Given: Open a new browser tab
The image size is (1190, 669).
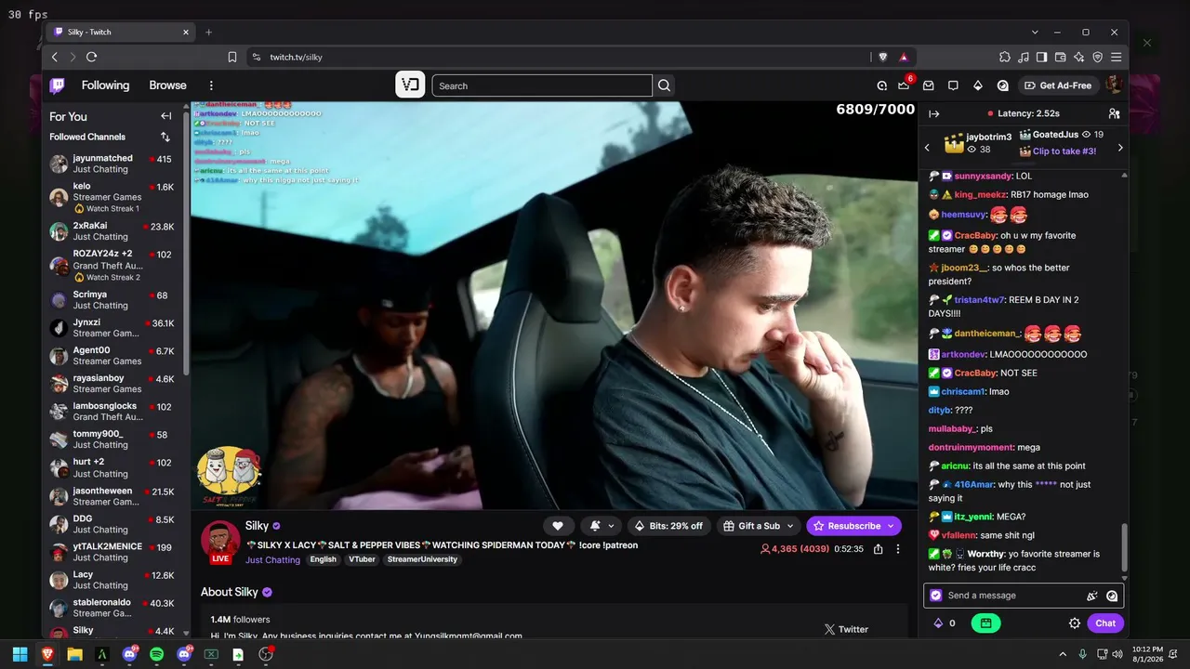Looking at the screenshot, I should [208, 32].
